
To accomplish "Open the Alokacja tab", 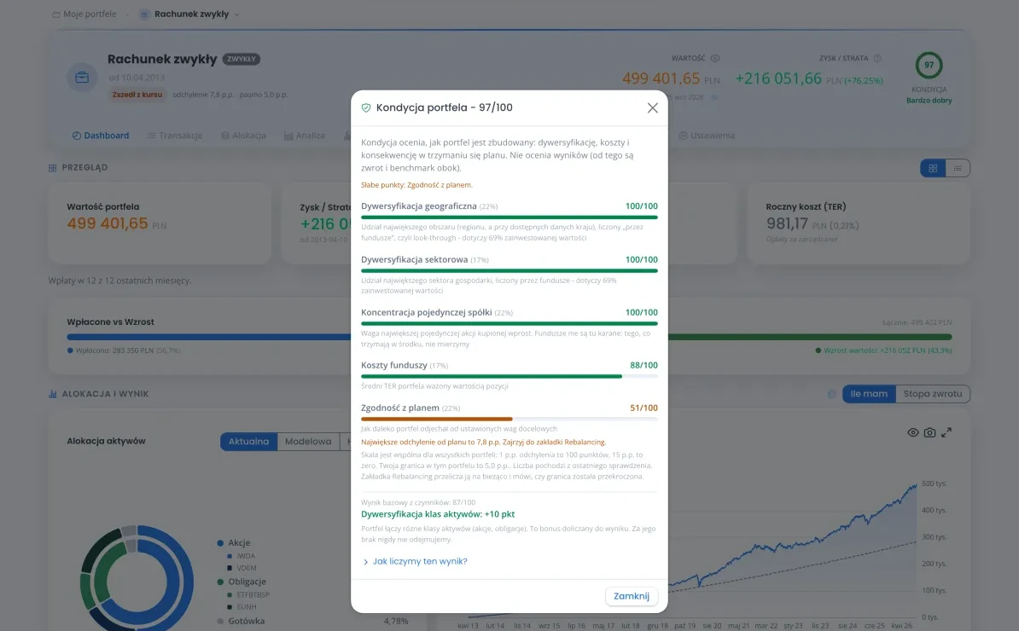I will (x=243, y=136).
